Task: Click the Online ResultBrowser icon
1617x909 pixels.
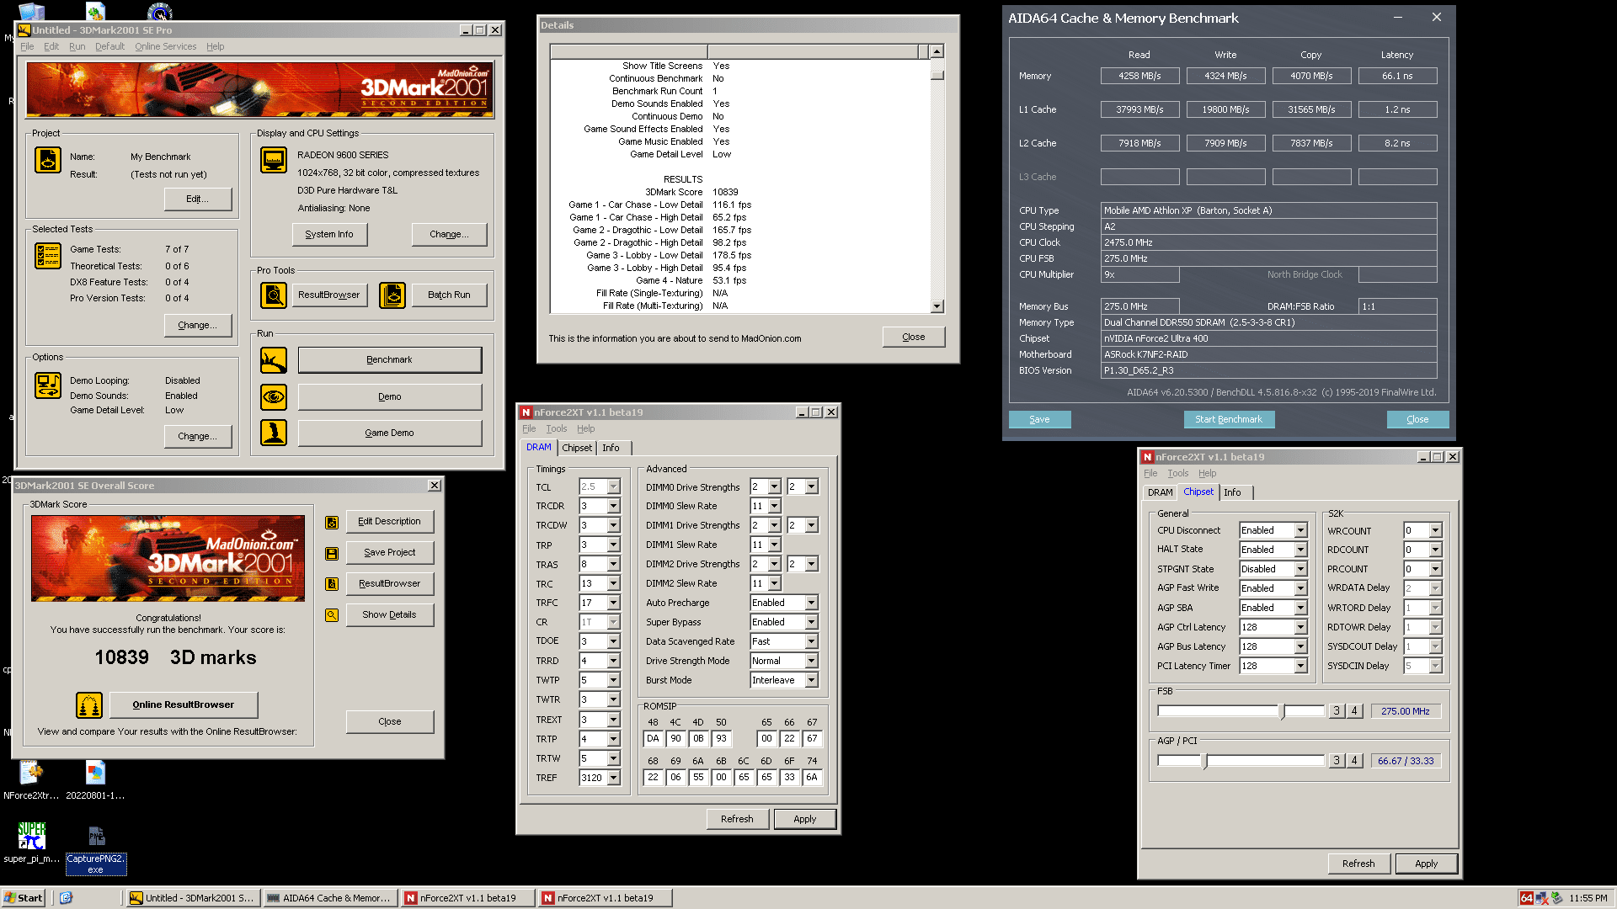Action: pos(89,705)
